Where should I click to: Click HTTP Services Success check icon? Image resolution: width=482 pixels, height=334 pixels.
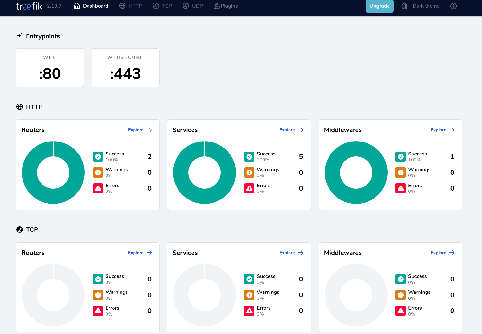[x=249, y=157]
